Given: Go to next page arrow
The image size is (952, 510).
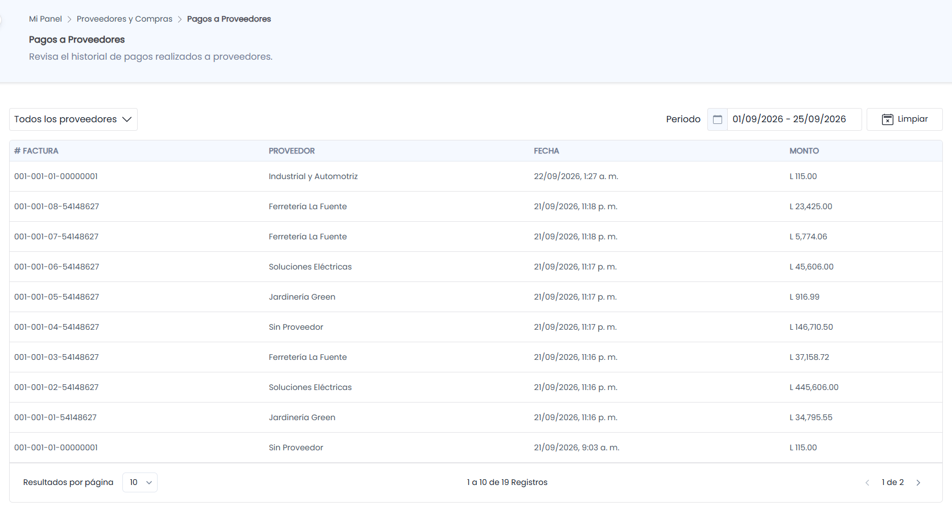Looking at the screenshot, I should tap(918, 483).
